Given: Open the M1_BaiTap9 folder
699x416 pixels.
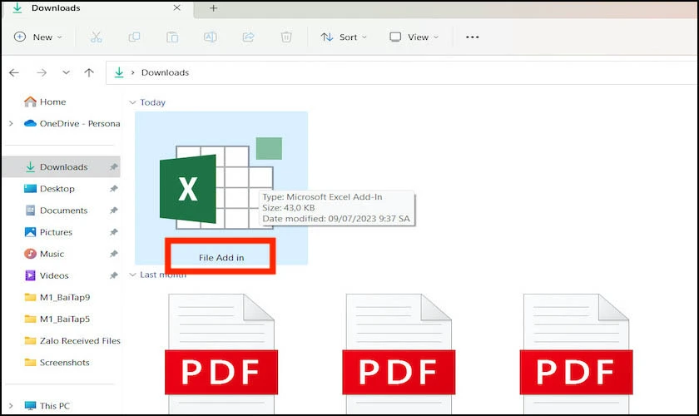Looking at the screenshot, I should click(57, 297).
